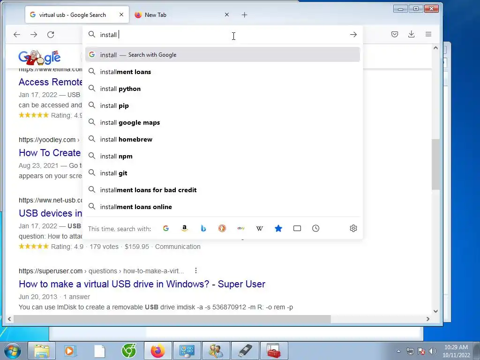Search this time with Google icon
The width and height of the screenshot is (480, 360).
pyautogui.click(x=166, y=228)
